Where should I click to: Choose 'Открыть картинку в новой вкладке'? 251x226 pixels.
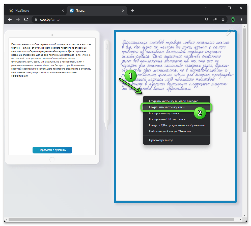tap(173, 101)
